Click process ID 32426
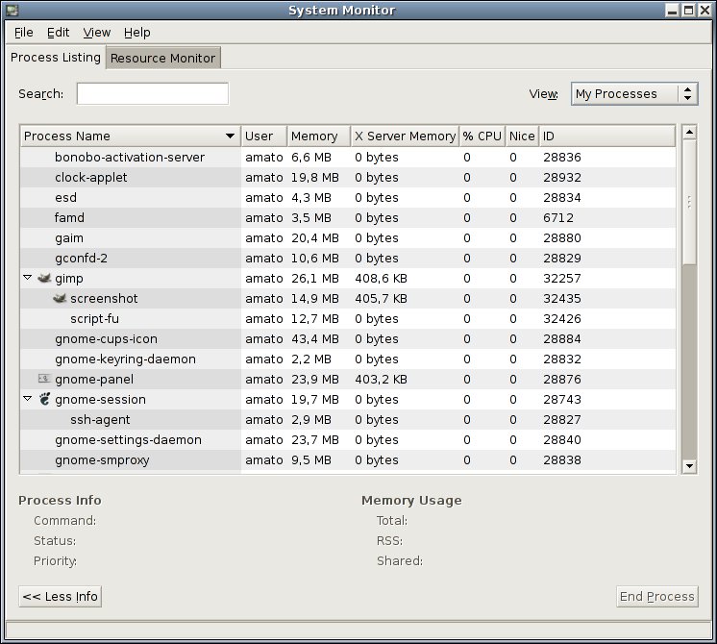This screenshot has width=717, height=644. [x=562, y=318]
